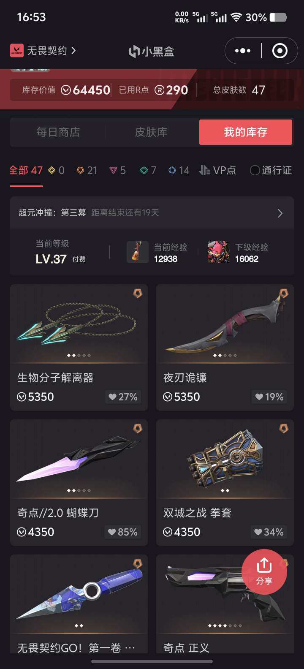This screenshot has height=669, width=304.
Task: Open the mini-program three-dot menu
Action: pos(243,51)
